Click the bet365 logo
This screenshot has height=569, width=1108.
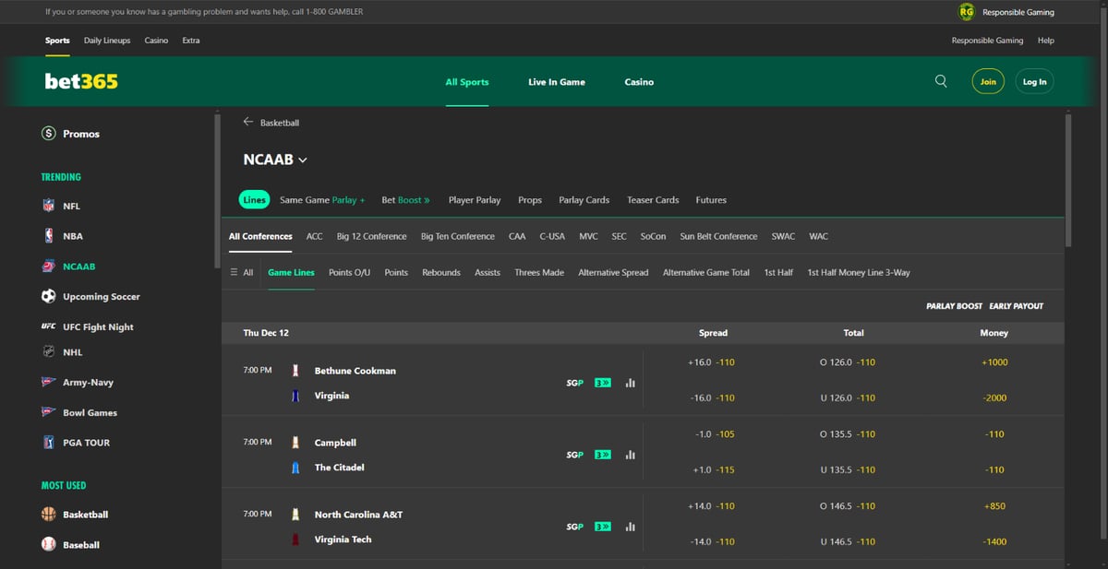point(81,81)
